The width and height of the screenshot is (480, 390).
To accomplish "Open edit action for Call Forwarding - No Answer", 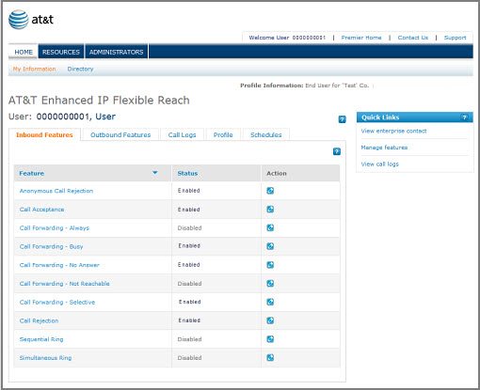I will [270, 265].
